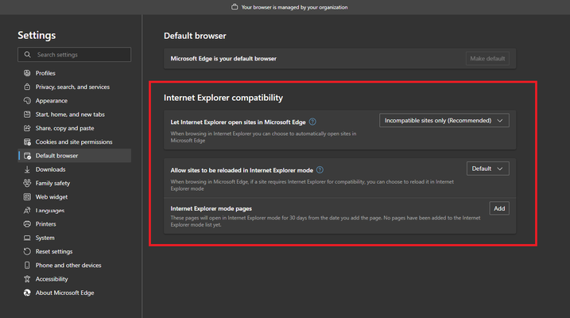Open Share, copy and paste settings
Viewport: 570px width, 318px height.
(x=75, y=128)
